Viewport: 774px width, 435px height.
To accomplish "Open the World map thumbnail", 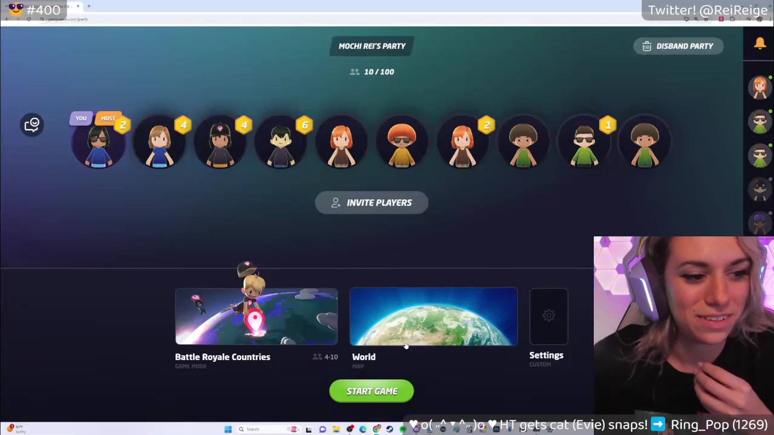I will tap(433, 317).
